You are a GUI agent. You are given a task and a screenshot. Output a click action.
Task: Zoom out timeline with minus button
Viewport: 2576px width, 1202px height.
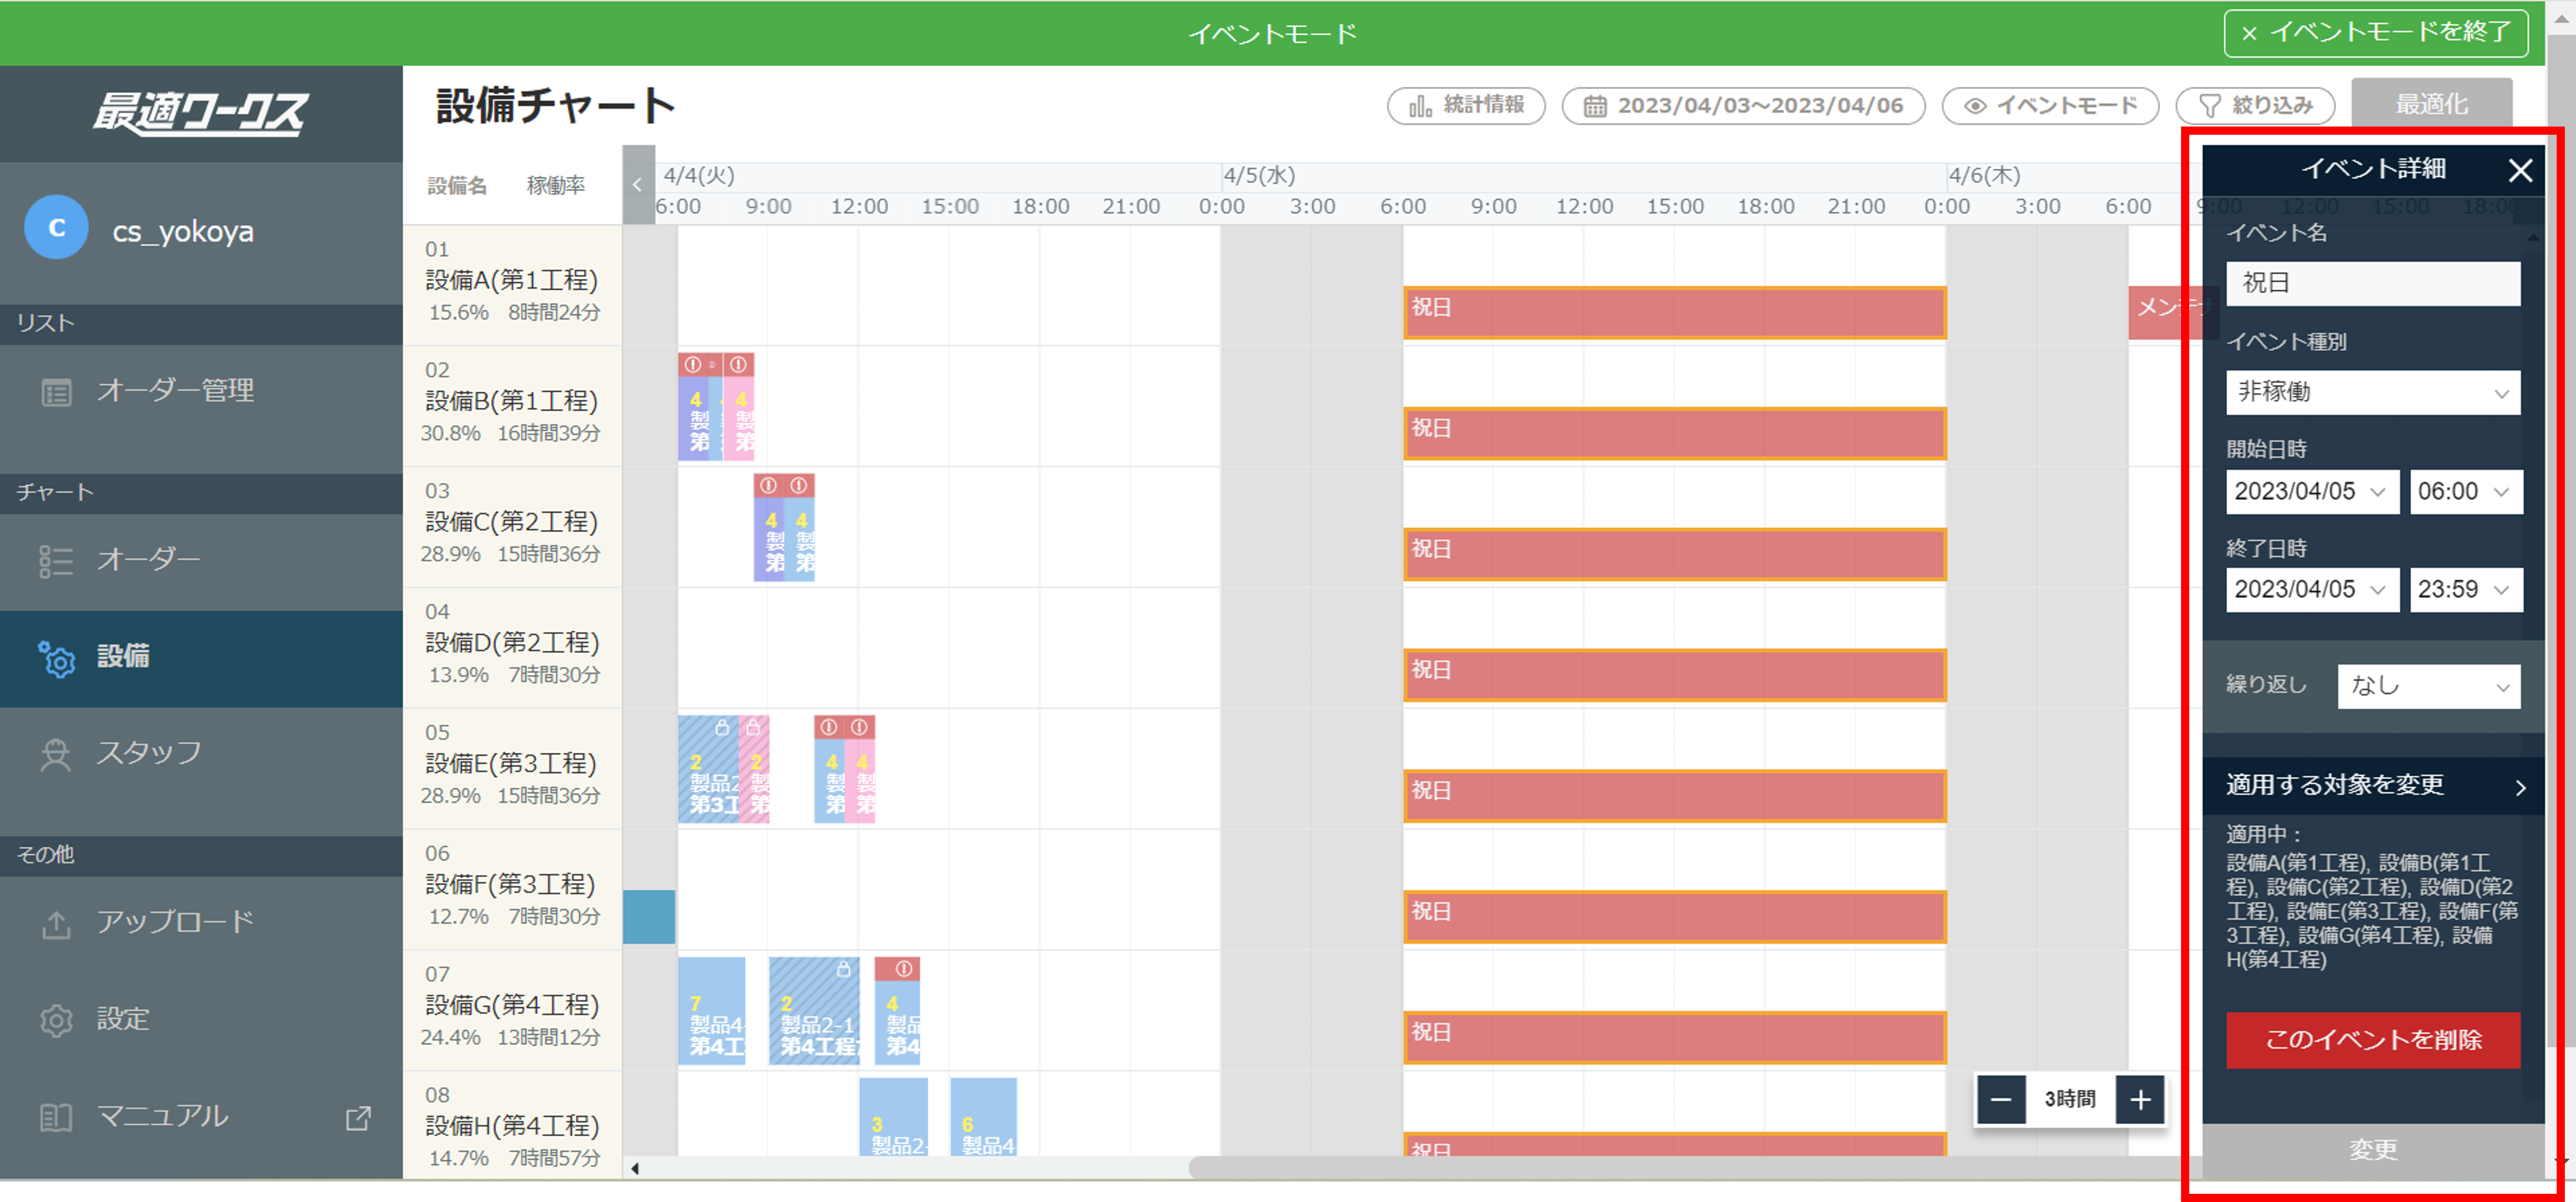click(x=2001, y=1100)
